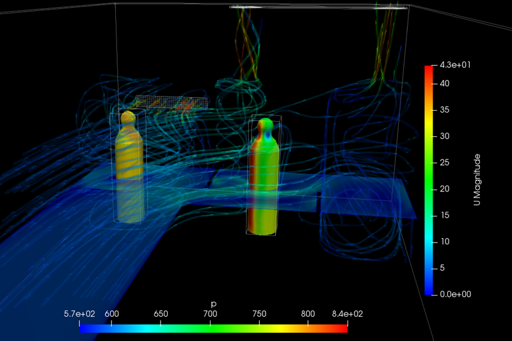The height and width of the screenshot is (341, 512).
Task: Click the 600 pressure tick label
Action: pyautogui.click(x=111, y=314)
